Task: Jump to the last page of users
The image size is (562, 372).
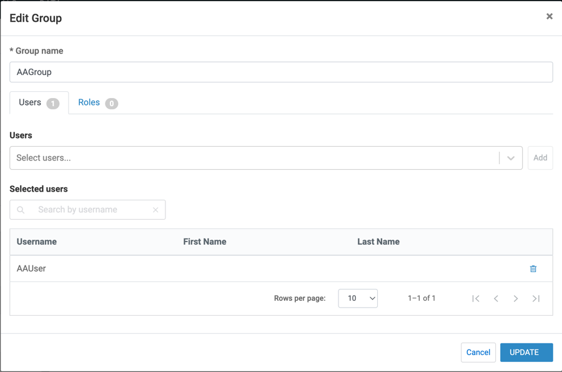Action: coord(536,298)
